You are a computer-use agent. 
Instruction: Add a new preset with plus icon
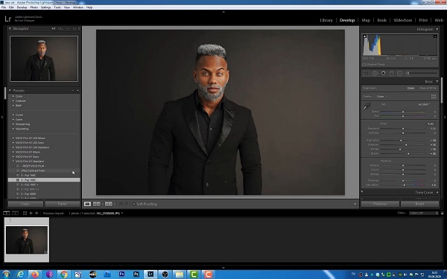coord(77,91)
